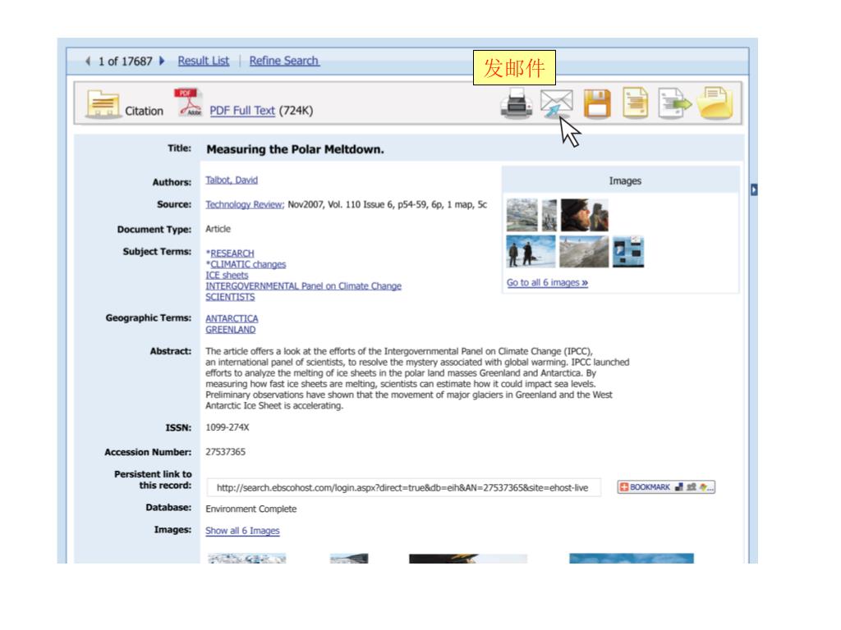Select subject term CLIMATIC changes
Image resolution: width=841 pixels, height=630 pixels.
click(248, 265)
